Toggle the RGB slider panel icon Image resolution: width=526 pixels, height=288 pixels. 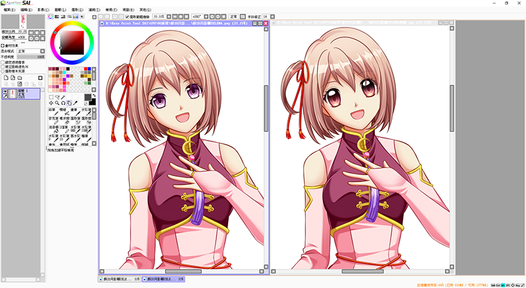point(57,16)
